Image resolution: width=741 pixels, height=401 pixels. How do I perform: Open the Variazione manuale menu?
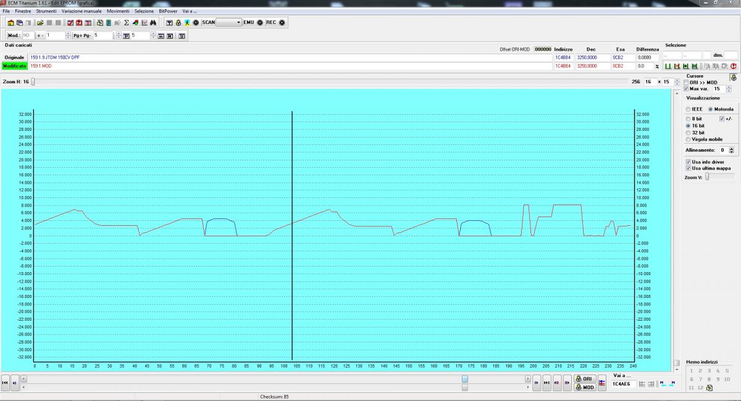[82, 11]
